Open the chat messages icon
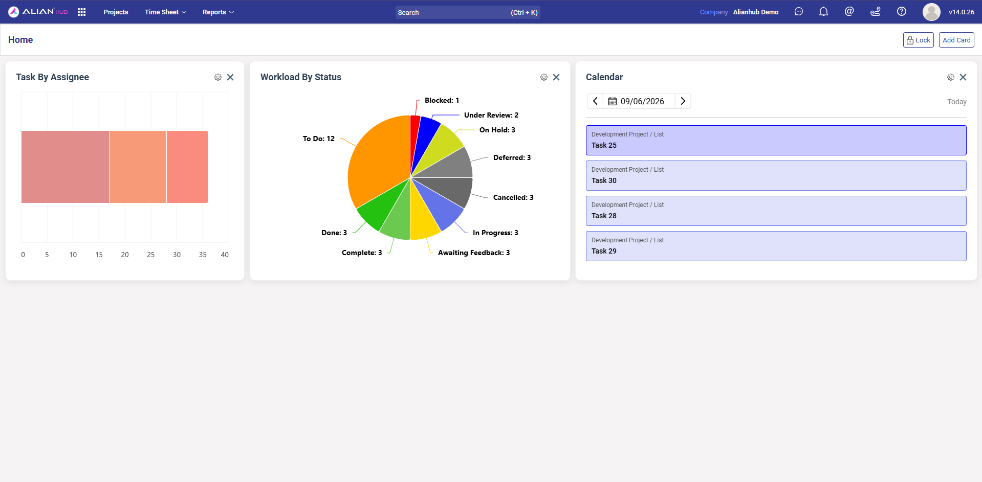The width and height of the screenshot is (982, 482). coord(798,12)
